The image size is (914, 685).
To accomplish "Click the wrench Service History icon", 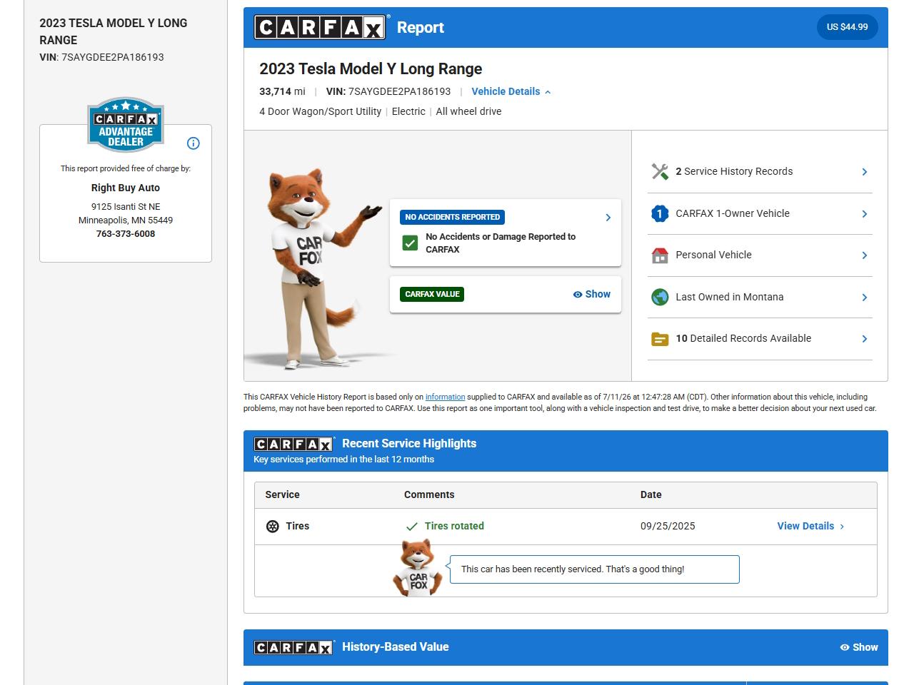I will (x=660, y=172).
